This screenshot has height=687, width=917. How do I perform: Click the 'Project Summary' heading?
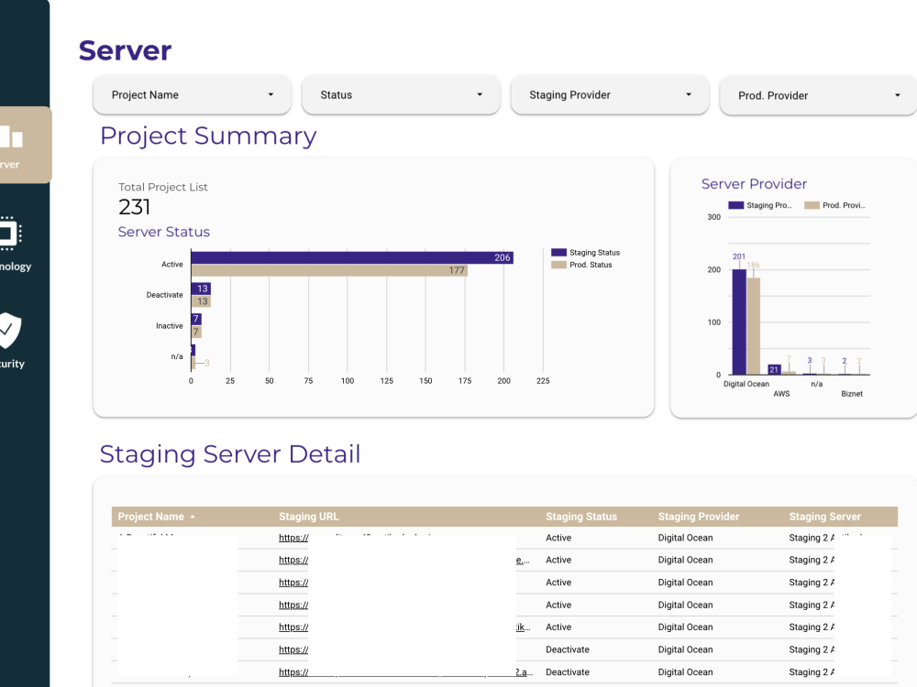(x=208, y=136)
